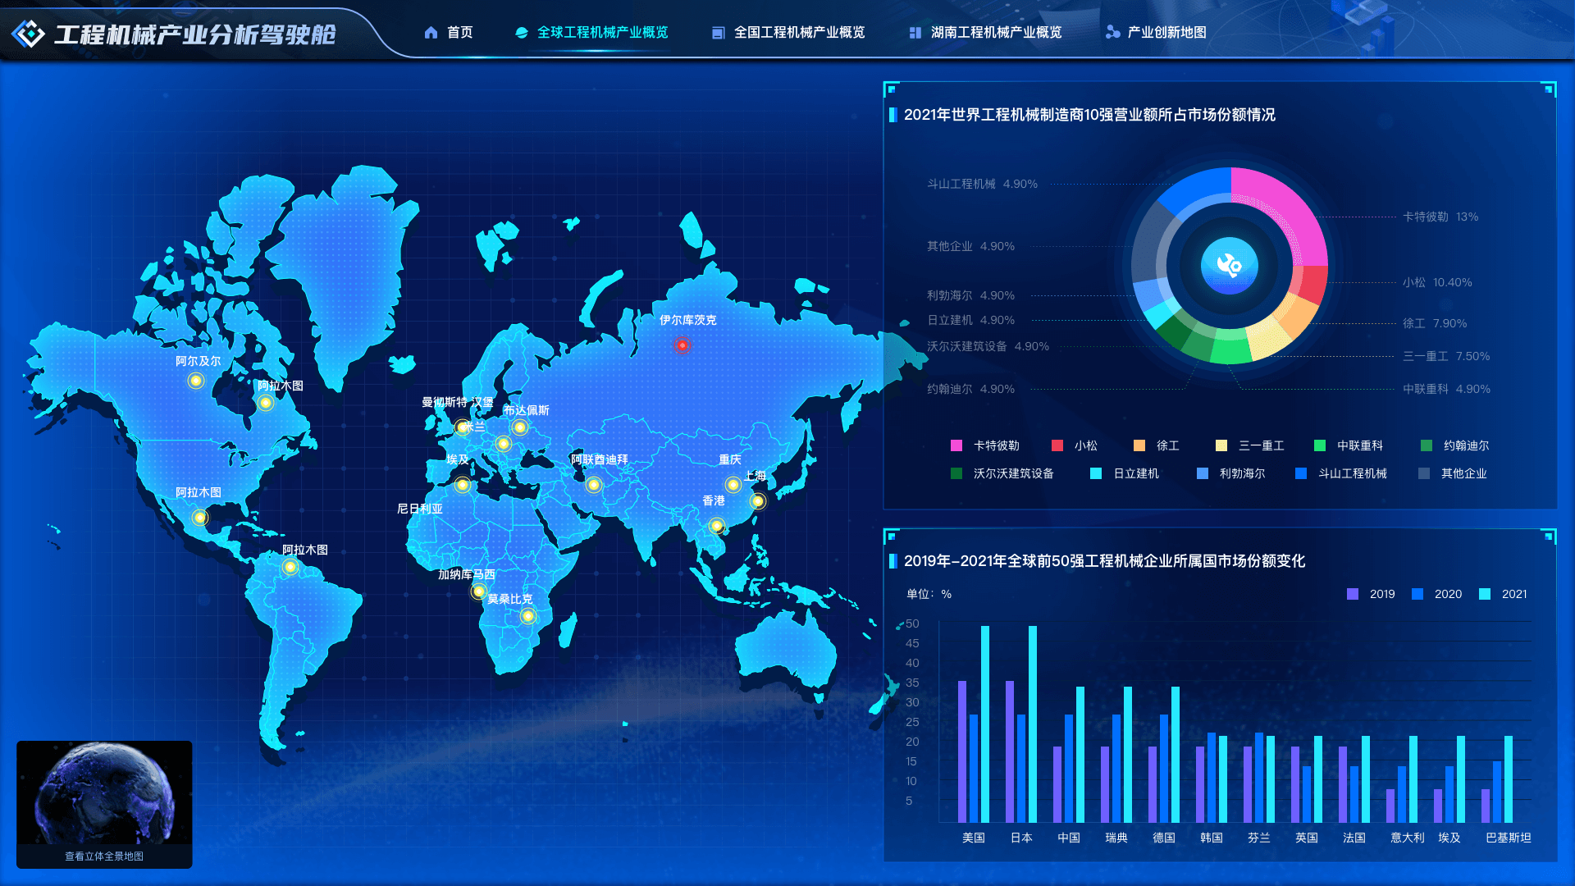Image resolution: width=1575 pixels, height=886 pixels.
Task: Click the globe panorama thumbnail
Action: coord(104,792)
